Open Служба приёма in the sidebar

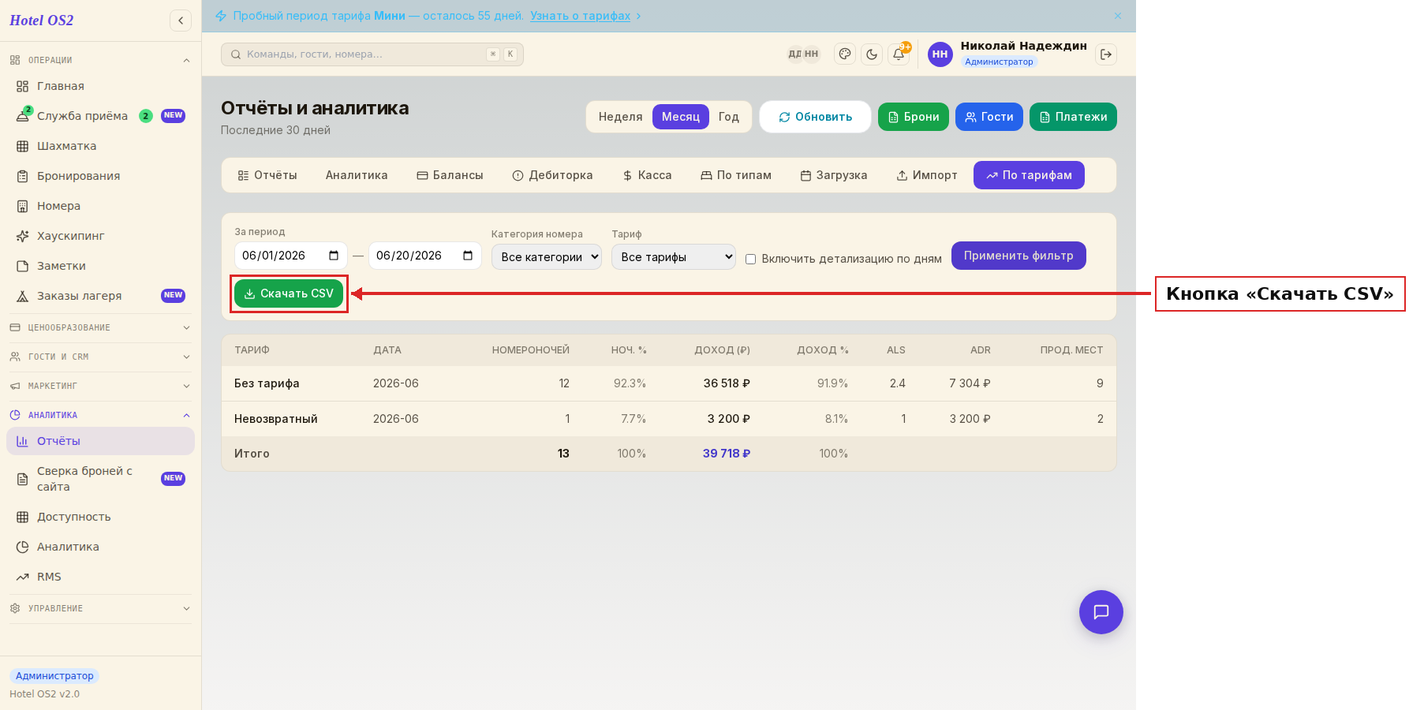(100, 116)
